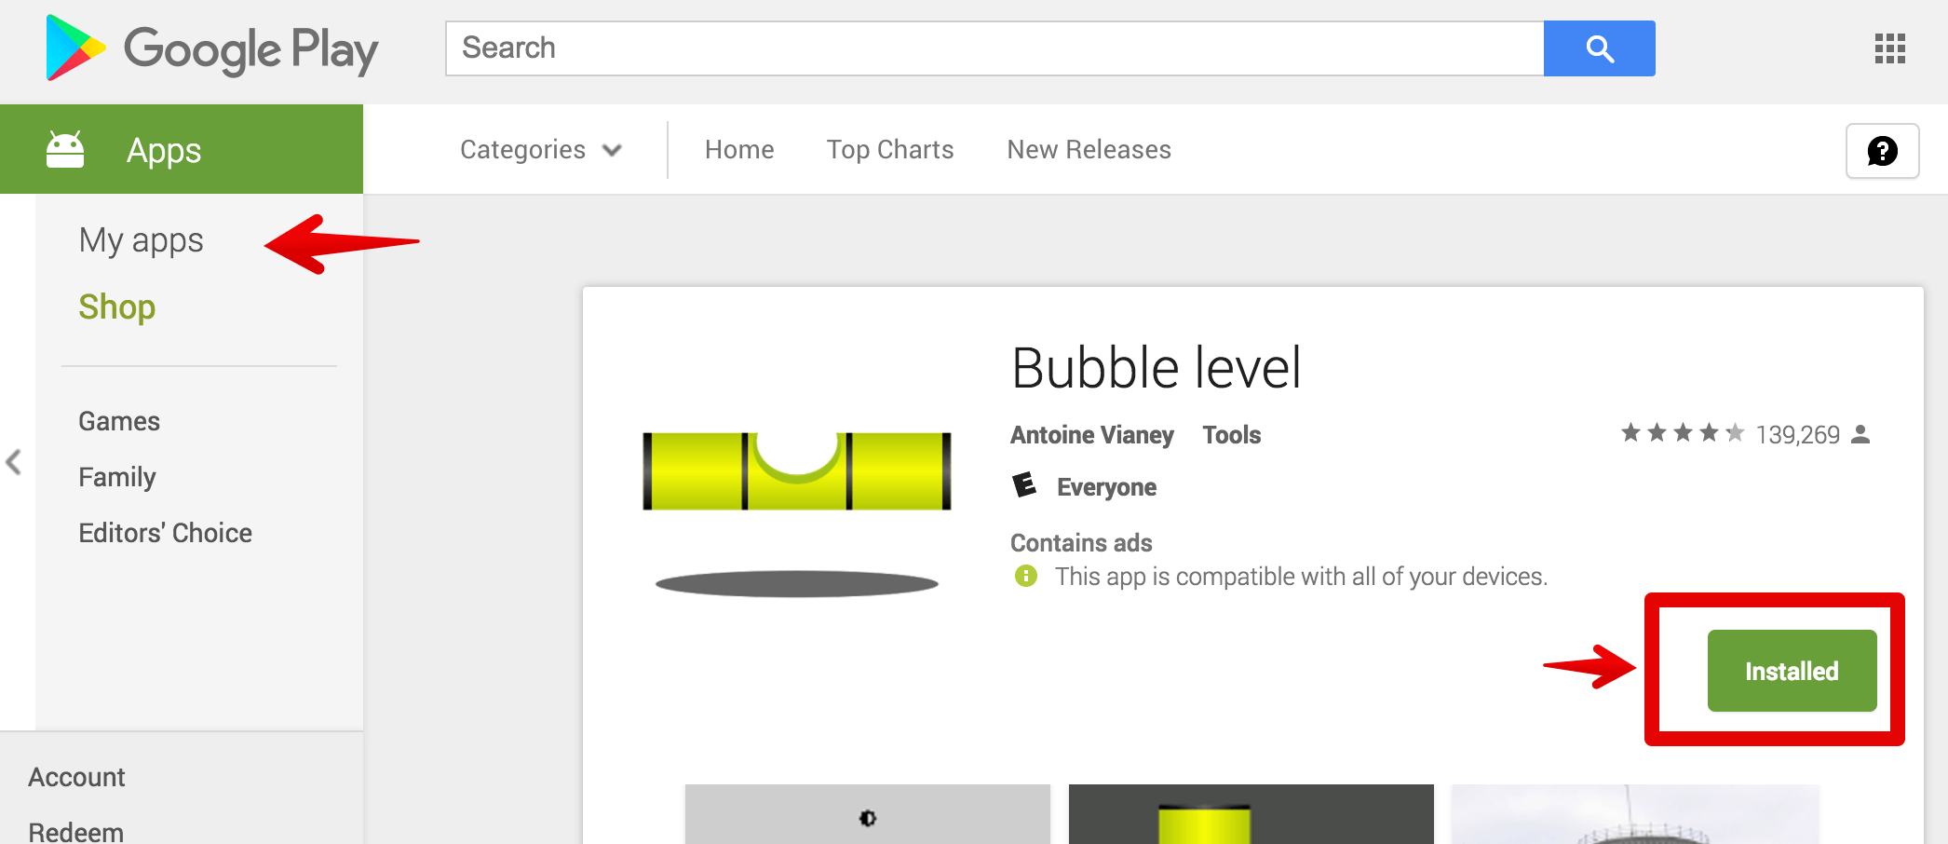Screen dimensions: 1948x844
Task: Open Account link in sidebar
Action: tap(76, 777)
